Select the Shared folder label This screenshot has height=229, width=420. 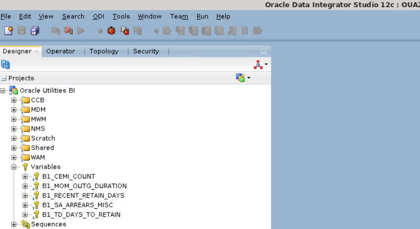tap(42, 148)
